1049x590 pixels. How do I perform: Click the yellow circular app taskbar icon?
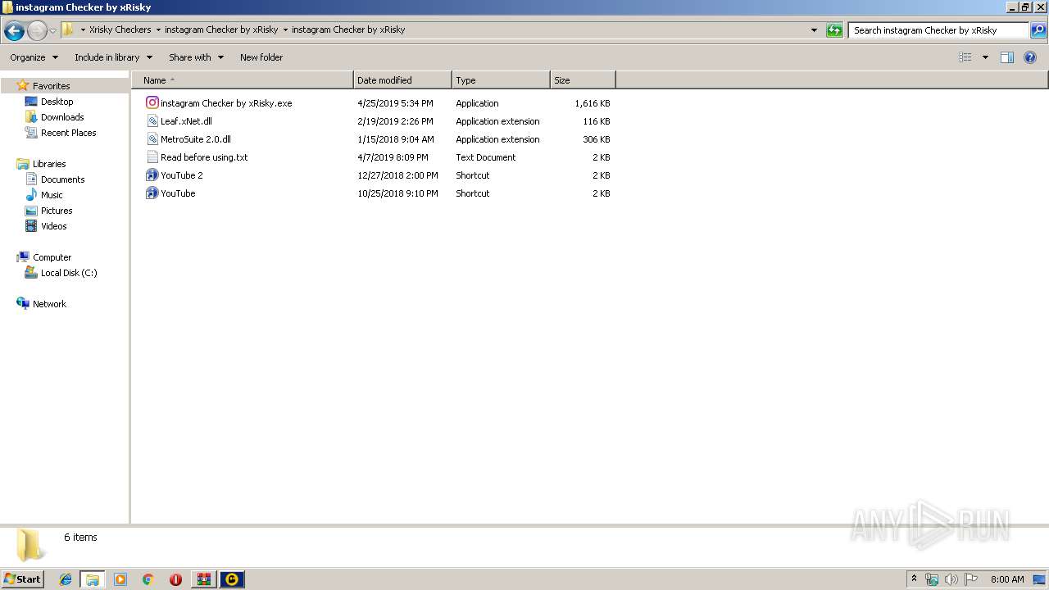click(x=232, y=579)
